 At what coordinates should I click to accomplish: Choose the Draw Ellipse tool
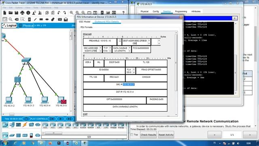coord(47,19)
